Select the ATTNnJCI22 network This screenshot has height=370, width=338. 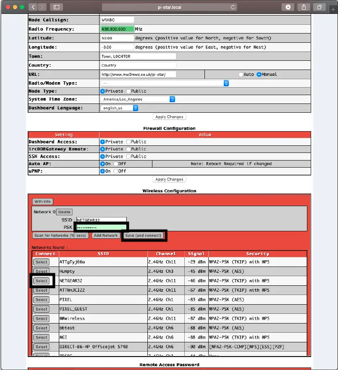click(42, 290)
